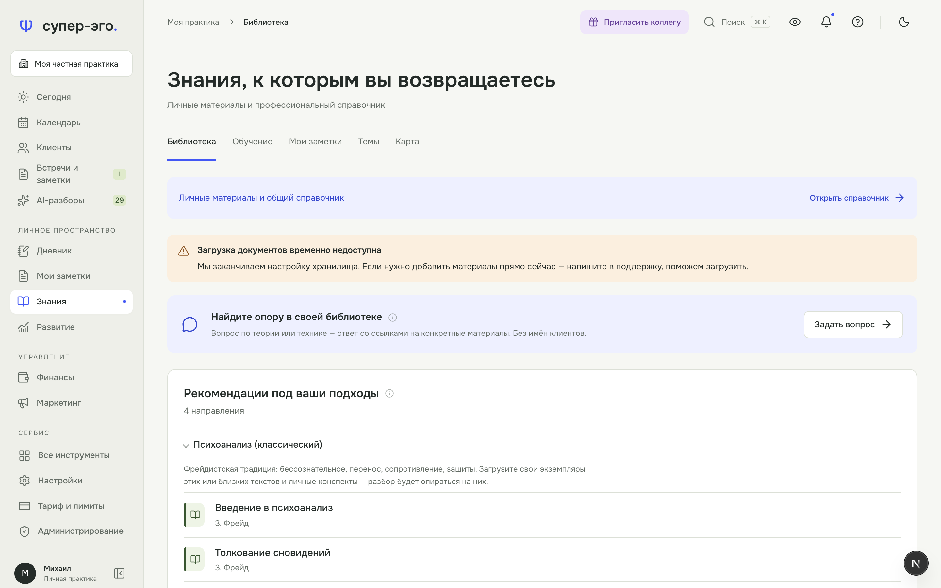Select the Библиотека tab

click(x=192, y=141)
